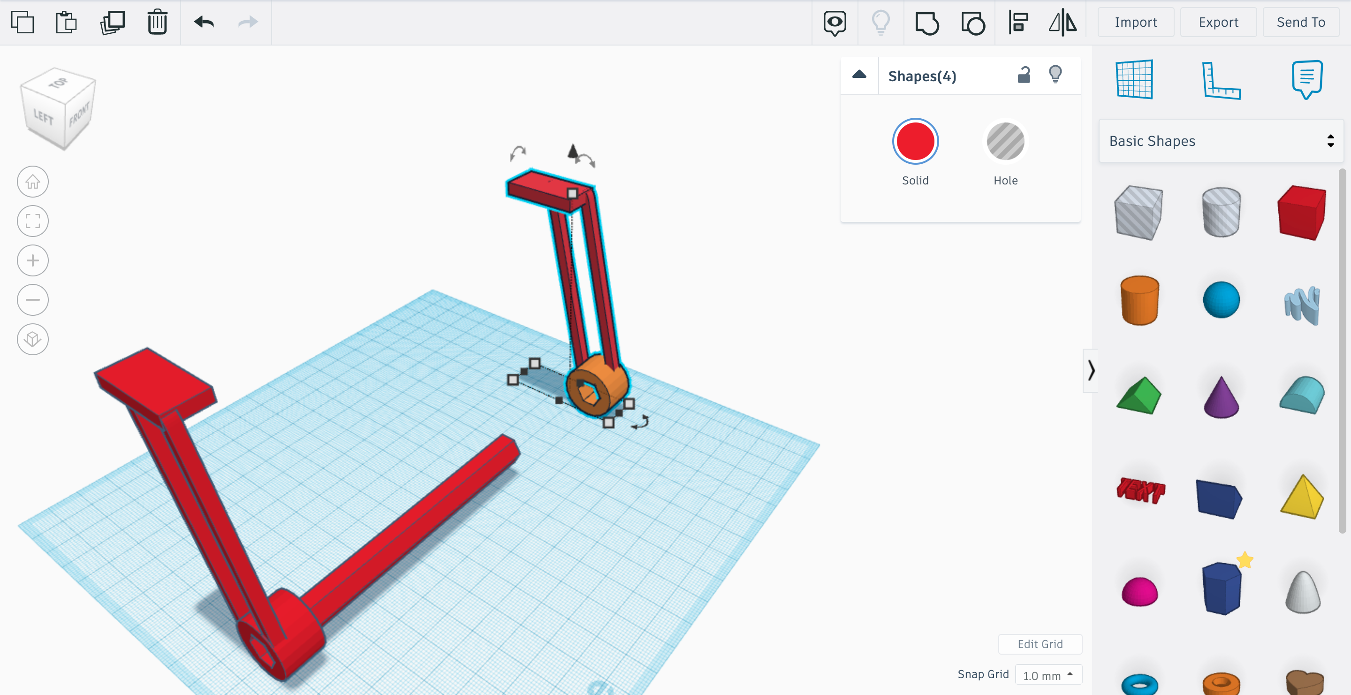Open the Align tool
The height and width of the screenshot is (695, 1351).
[1018, 23]
